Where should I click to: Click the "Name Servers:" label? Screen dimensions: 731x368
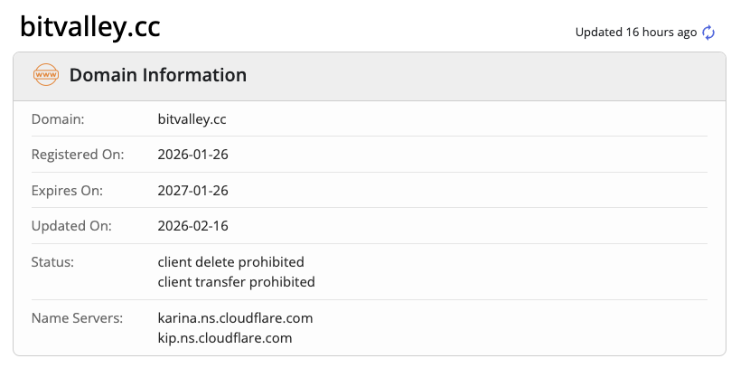(x=76, y=318)
